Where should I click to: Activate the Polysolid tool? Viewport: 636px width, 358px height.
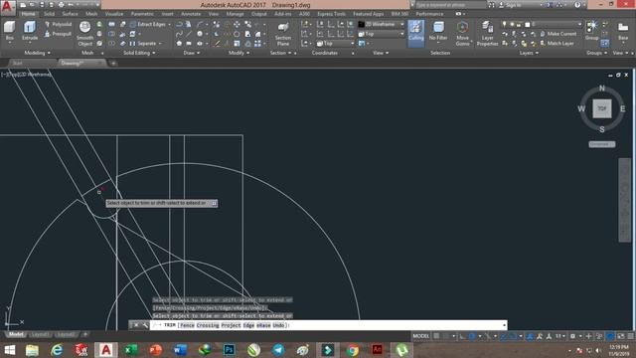coord(58,24)
